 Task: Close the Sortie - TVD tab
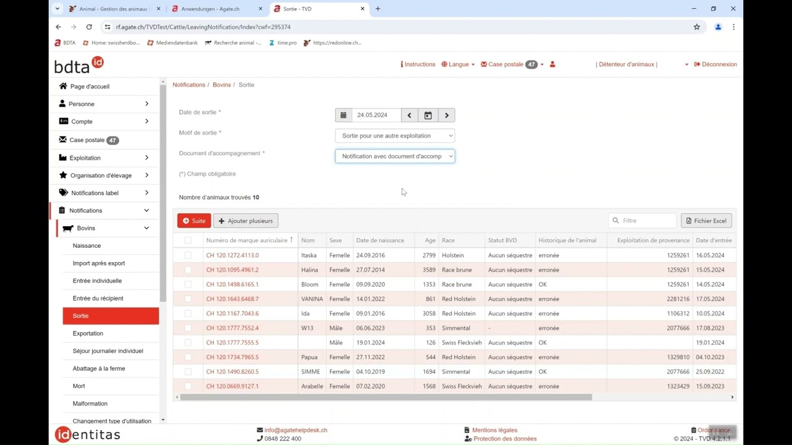(x=363, y=9)
